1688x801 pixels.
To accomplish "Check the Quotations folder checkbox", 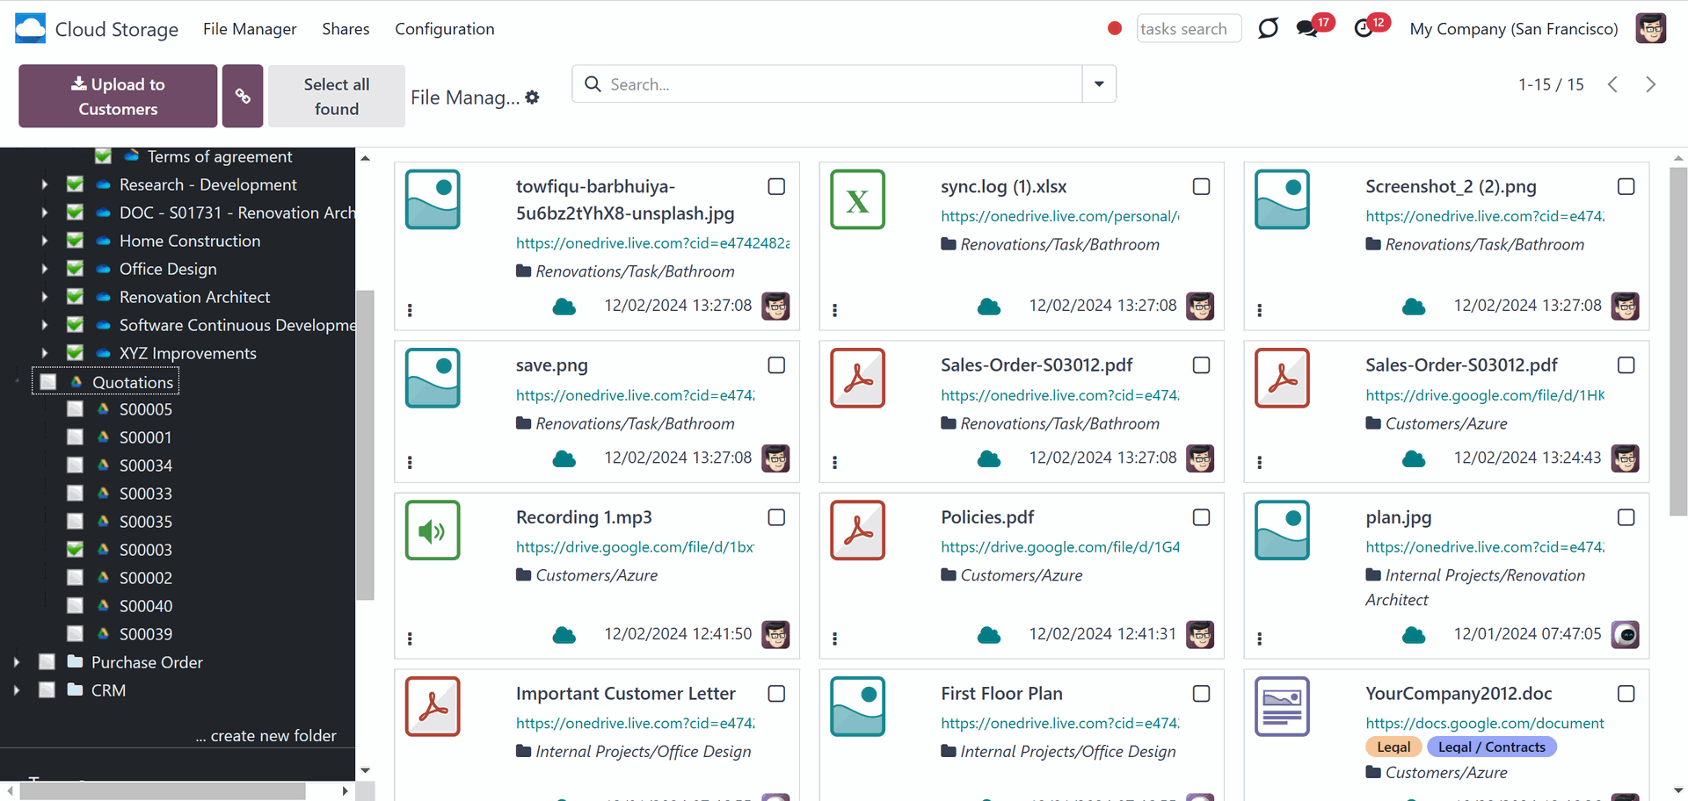I will pos(48,382).
